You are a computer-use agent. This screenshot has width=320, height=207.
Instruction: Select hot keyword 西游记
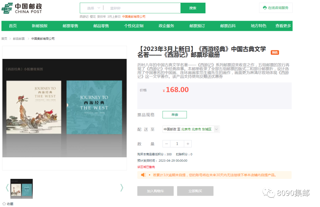click(x=84, y=17)
